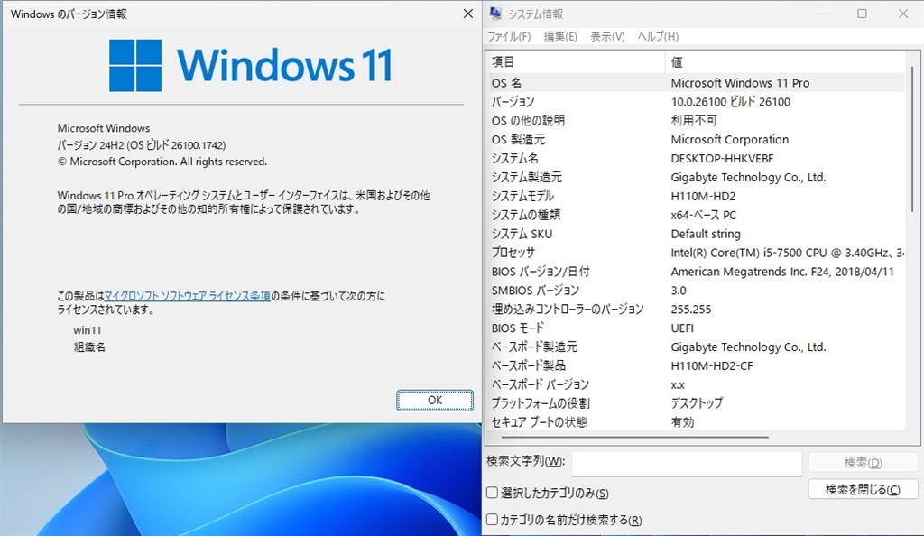
Task: Click the OK button in version dialog
Action: [x=435, y=401]
